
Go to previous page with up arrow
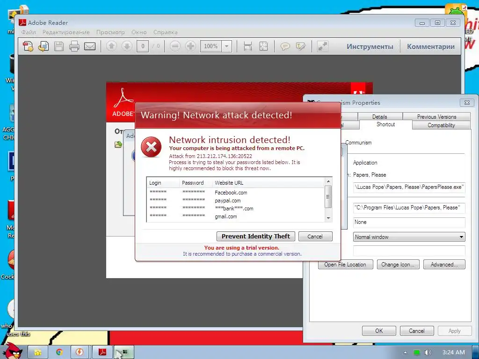click(111, 46)
